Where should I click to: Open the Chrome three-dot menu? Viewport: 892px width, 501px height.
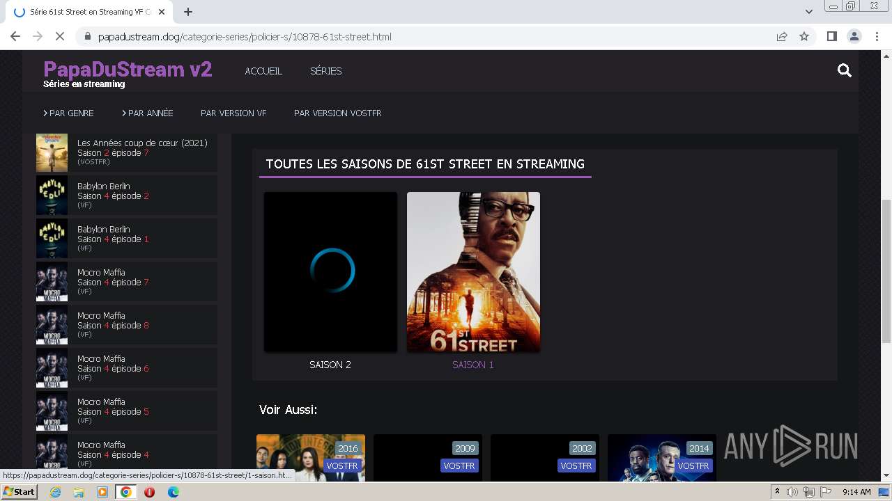coord(876,36)
